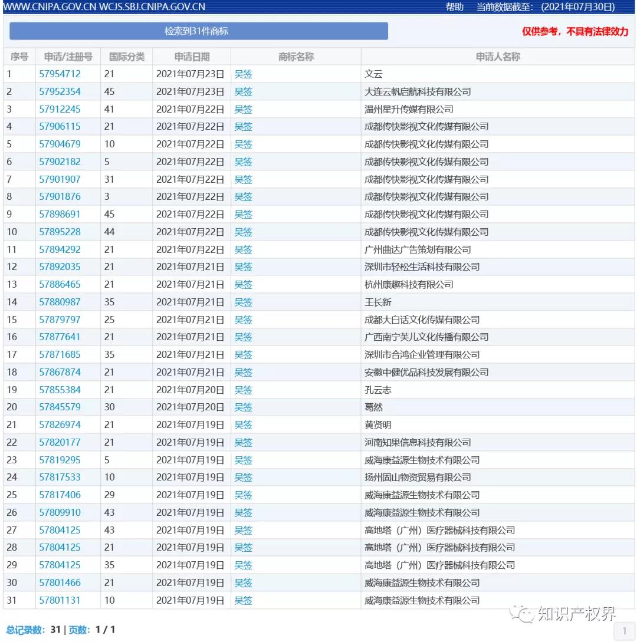Open 吴签 trademark in row 1 (文云)
The image size is (637, 642).
tap(244, 74)
